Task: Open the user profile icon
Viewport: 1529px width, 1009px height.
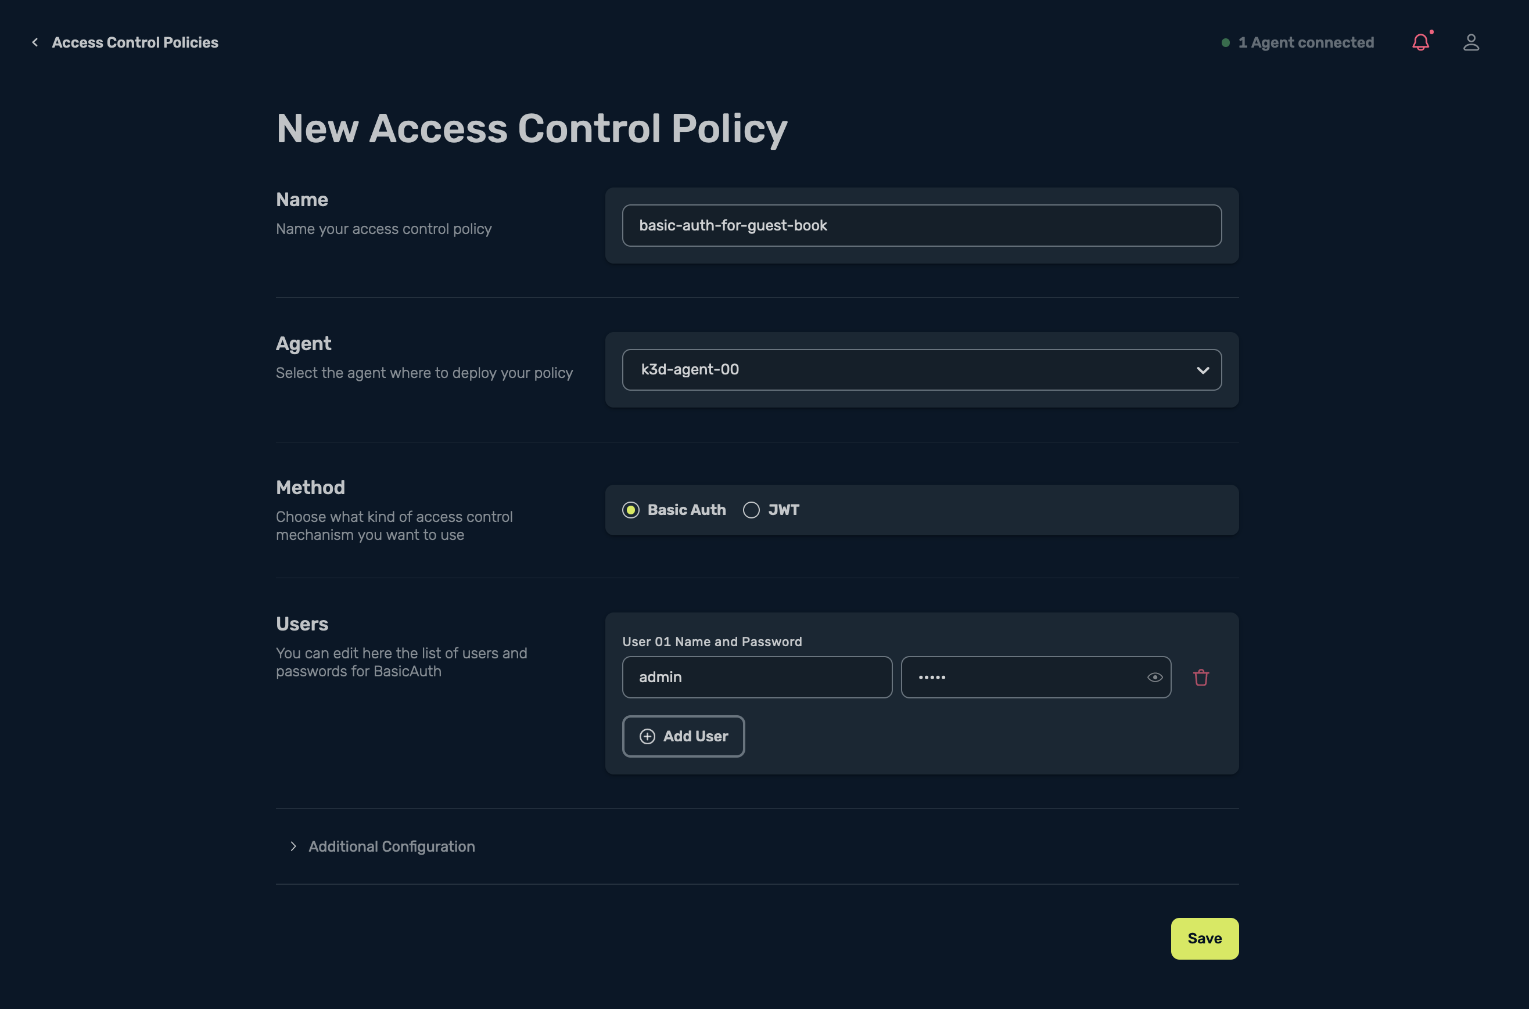Action: pyautogui.click(x=1471, y=42)
